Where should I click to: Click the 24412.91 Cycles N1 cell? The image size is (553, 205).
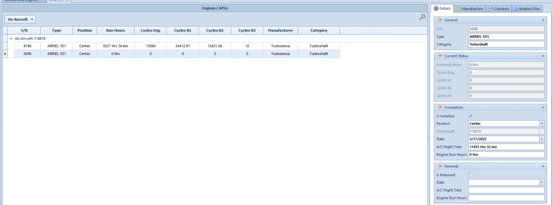pyautogui.click(x=182, y=46)
